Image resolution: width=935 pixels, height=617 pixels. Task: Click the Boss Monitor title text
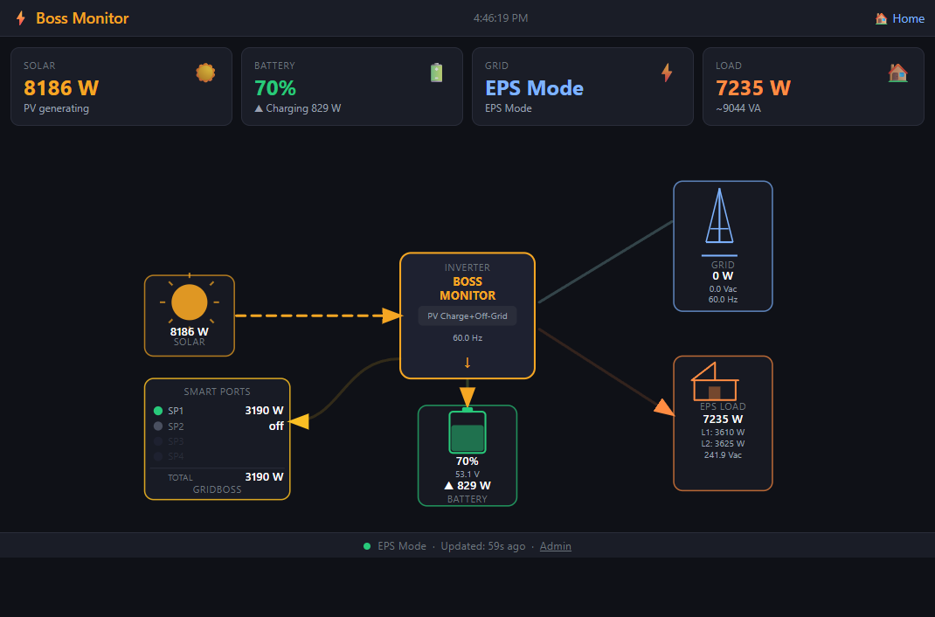pyautogui.click(x=82, y=18)
